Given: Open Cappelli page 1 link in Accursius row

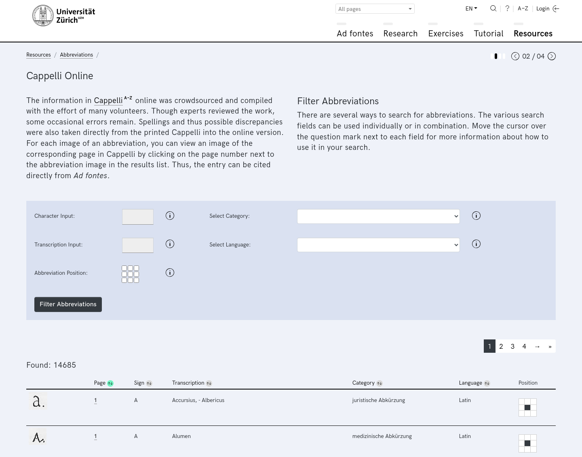Looking at the screenshot, I should pos(95,400).
